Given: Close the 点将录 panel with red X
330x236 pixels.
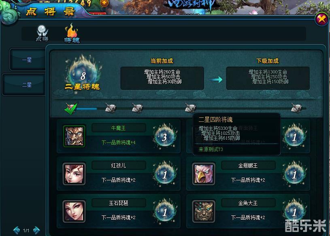Looking at the screenshot, I should click(x=322, y=19).
